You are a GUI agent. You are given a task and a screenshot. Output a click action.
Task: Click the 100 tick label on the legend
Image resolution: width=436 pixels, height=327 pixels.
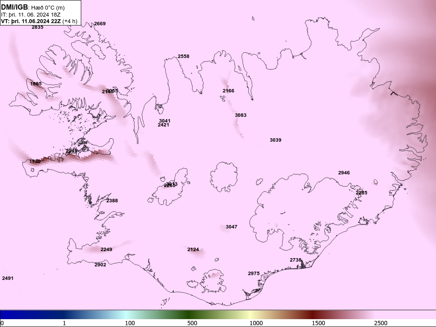click(x=130, y=323)
